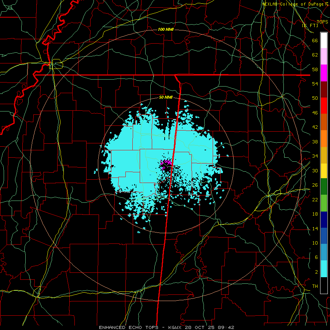Click the legend label 'TH'
The width and height of the screenshot is (330, 330).
[x=315, y=286]
